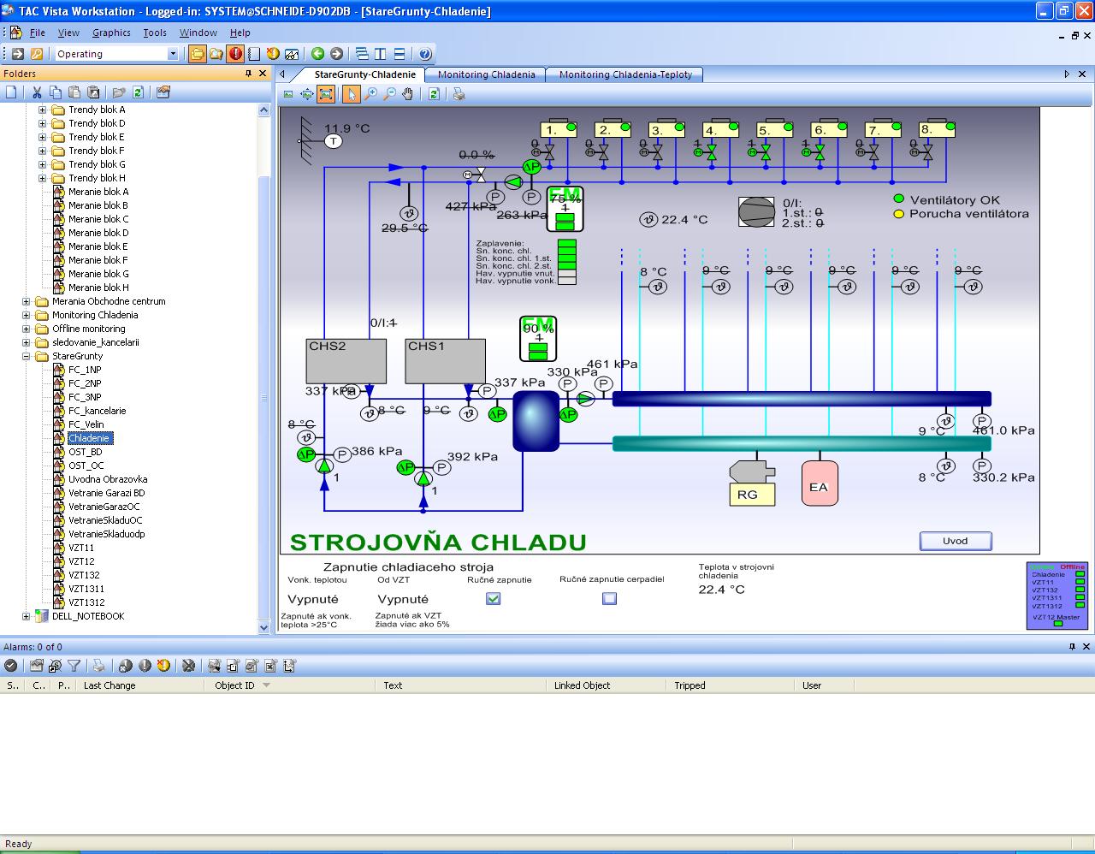Select FC_kancelarie in the tree

(x=97, y=411)
